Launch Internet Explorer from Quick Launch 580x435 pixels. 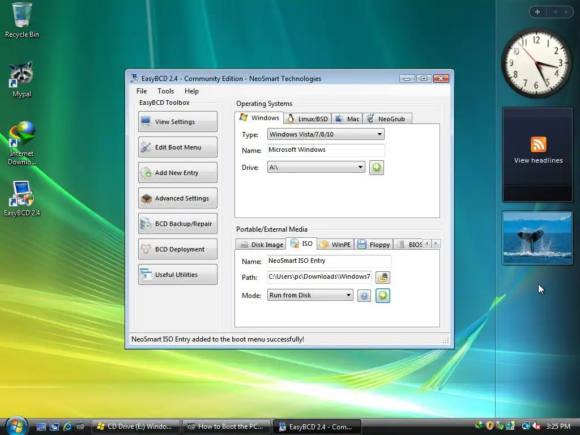coord(67,427)
